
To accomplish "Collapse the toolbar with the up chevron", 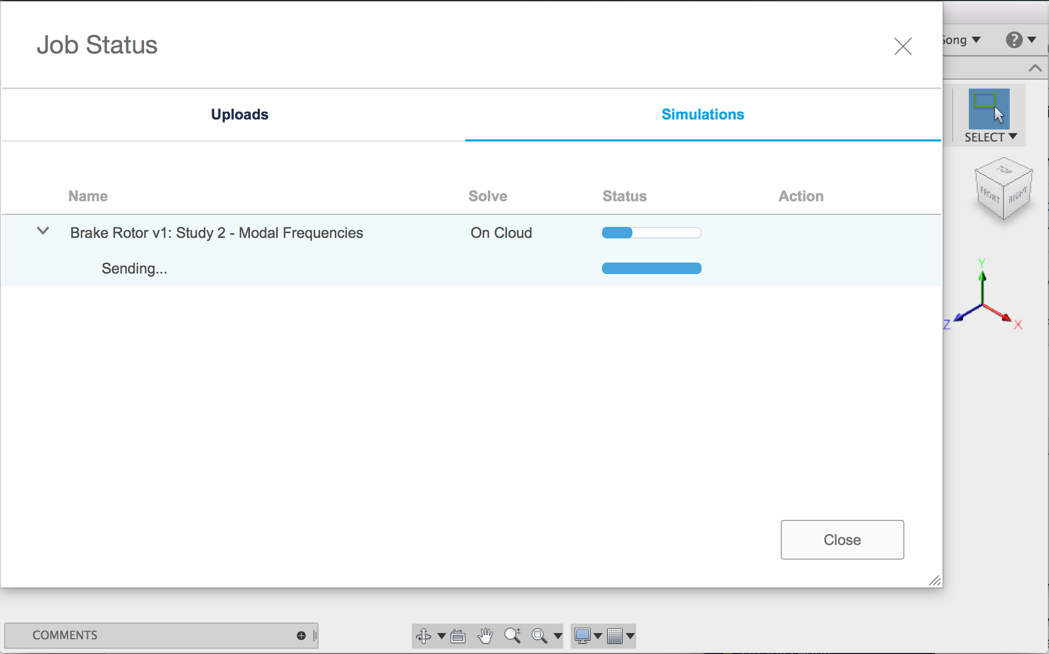I will click(x=1035, y=68).
